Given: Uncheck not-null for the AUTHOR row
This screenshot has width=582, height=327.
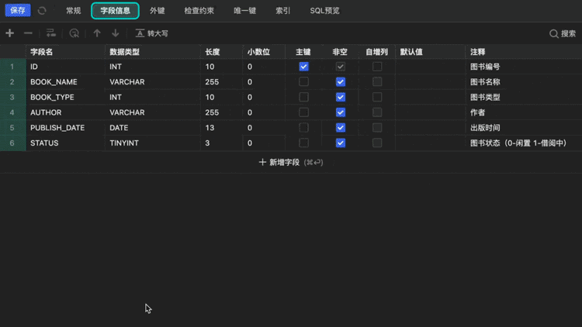Looking at the screenshot, I should [341, 112].
